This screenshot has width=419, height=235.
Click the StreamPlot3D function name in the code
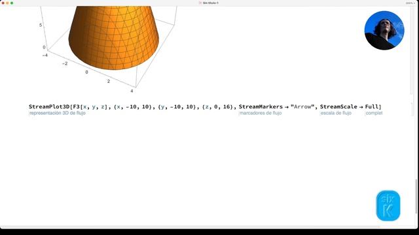[x=49, y=106]
